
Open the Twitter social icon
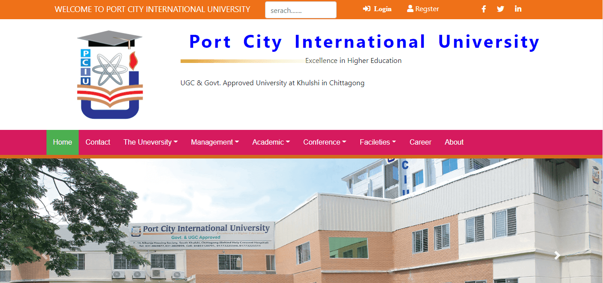tap(501, 9)
